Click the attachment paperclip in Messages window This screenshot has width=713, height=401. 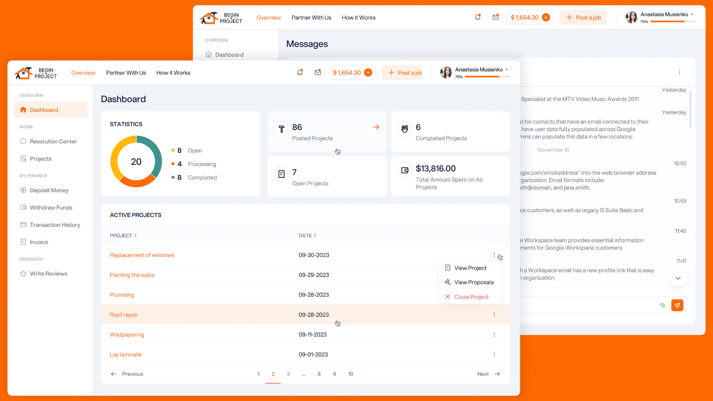coord(662,305)
